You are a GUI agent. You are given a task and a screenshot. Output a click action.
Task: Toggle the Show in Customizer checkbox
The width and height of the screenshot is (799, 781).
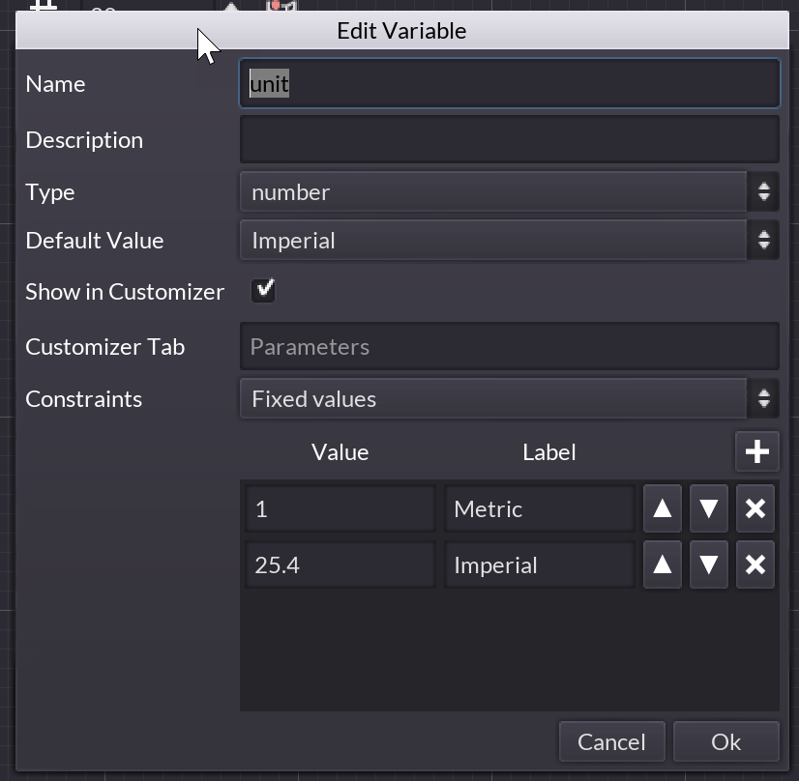click(x=263, y=290)
